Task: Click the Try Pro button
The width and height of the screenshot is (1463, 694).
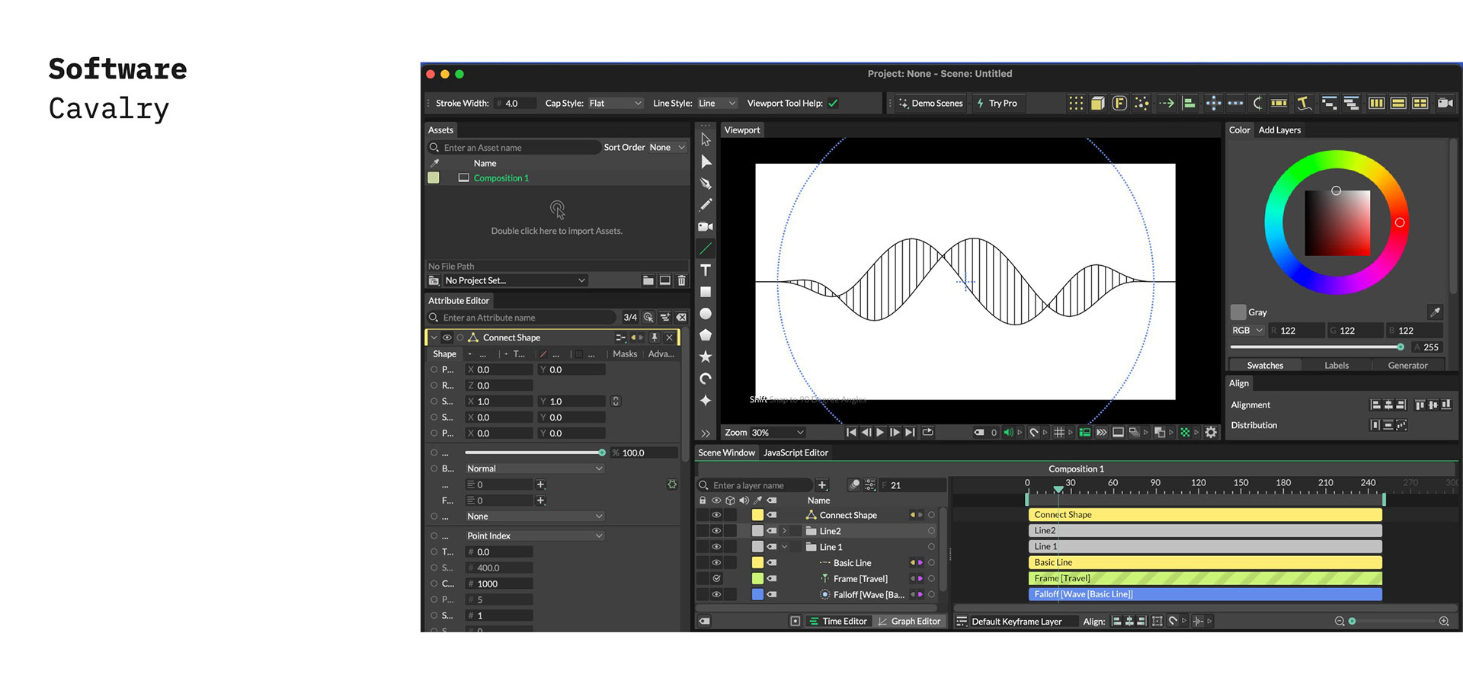Action: point(997,104)
